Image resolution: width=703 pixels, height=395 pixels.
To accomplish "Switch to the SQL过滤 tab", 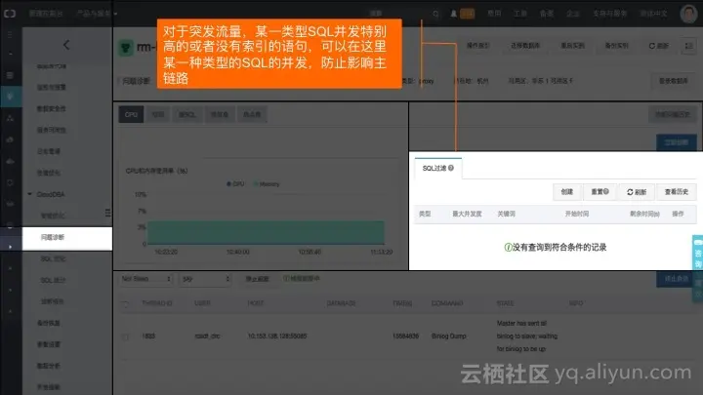I will coord(438,168).
